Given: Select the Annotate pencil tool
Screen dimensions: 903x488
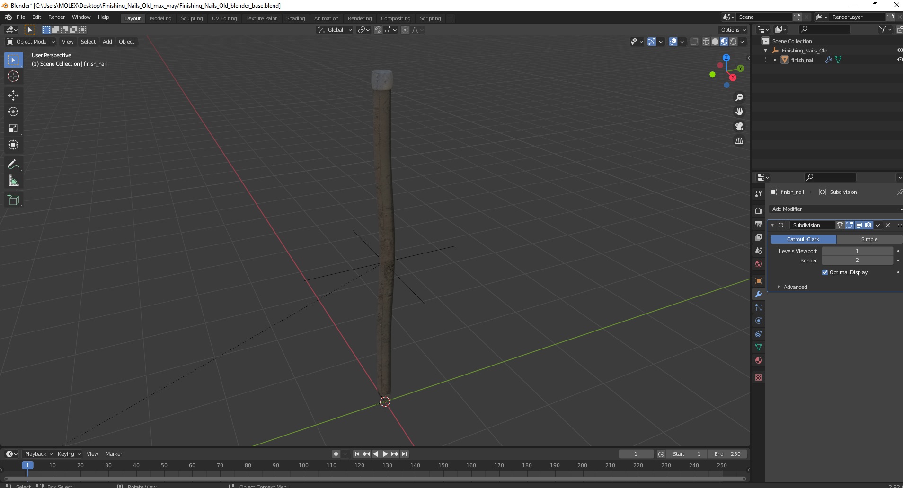Looking at the screenshot, I should (13, 165).
